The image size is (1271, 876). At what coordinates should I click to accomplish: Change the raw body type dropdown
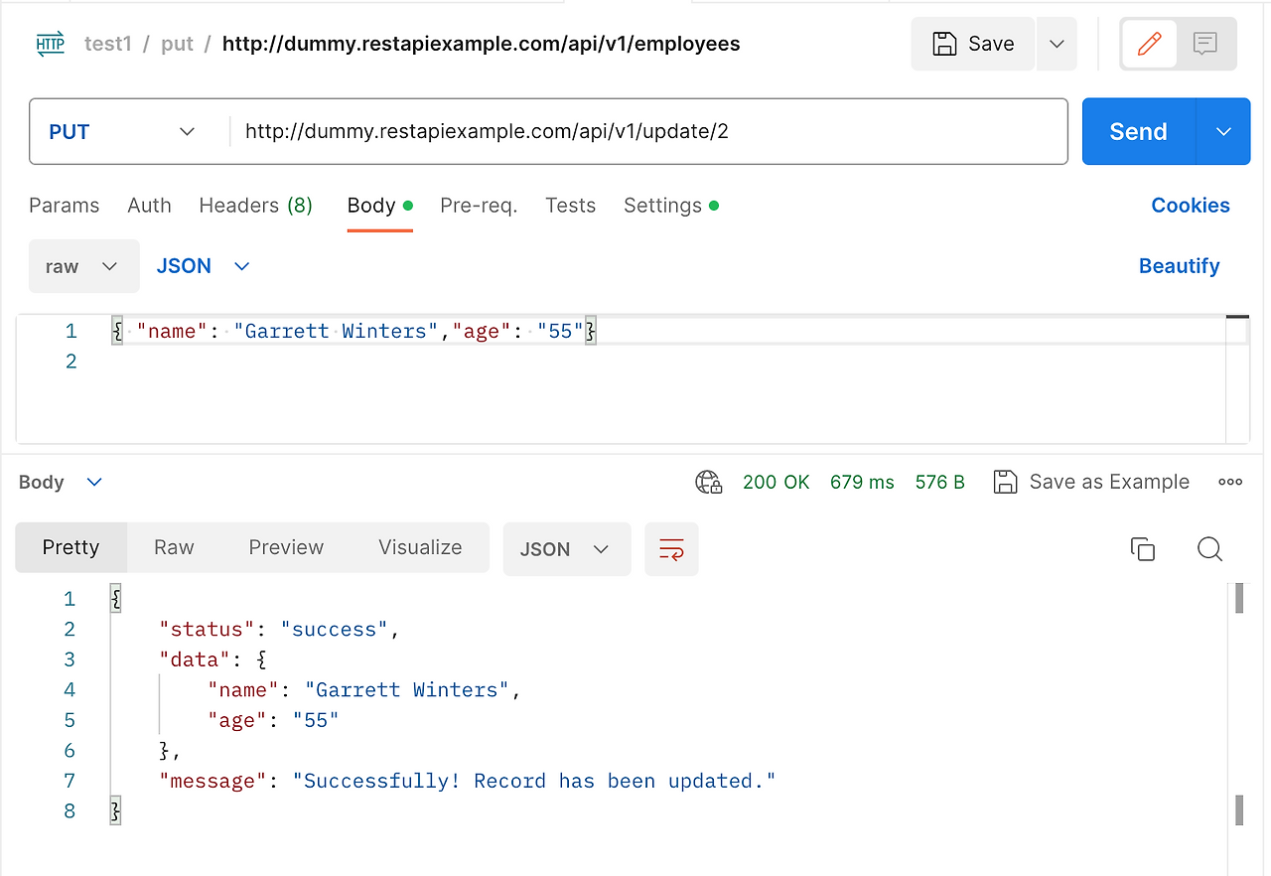(83, 266)
